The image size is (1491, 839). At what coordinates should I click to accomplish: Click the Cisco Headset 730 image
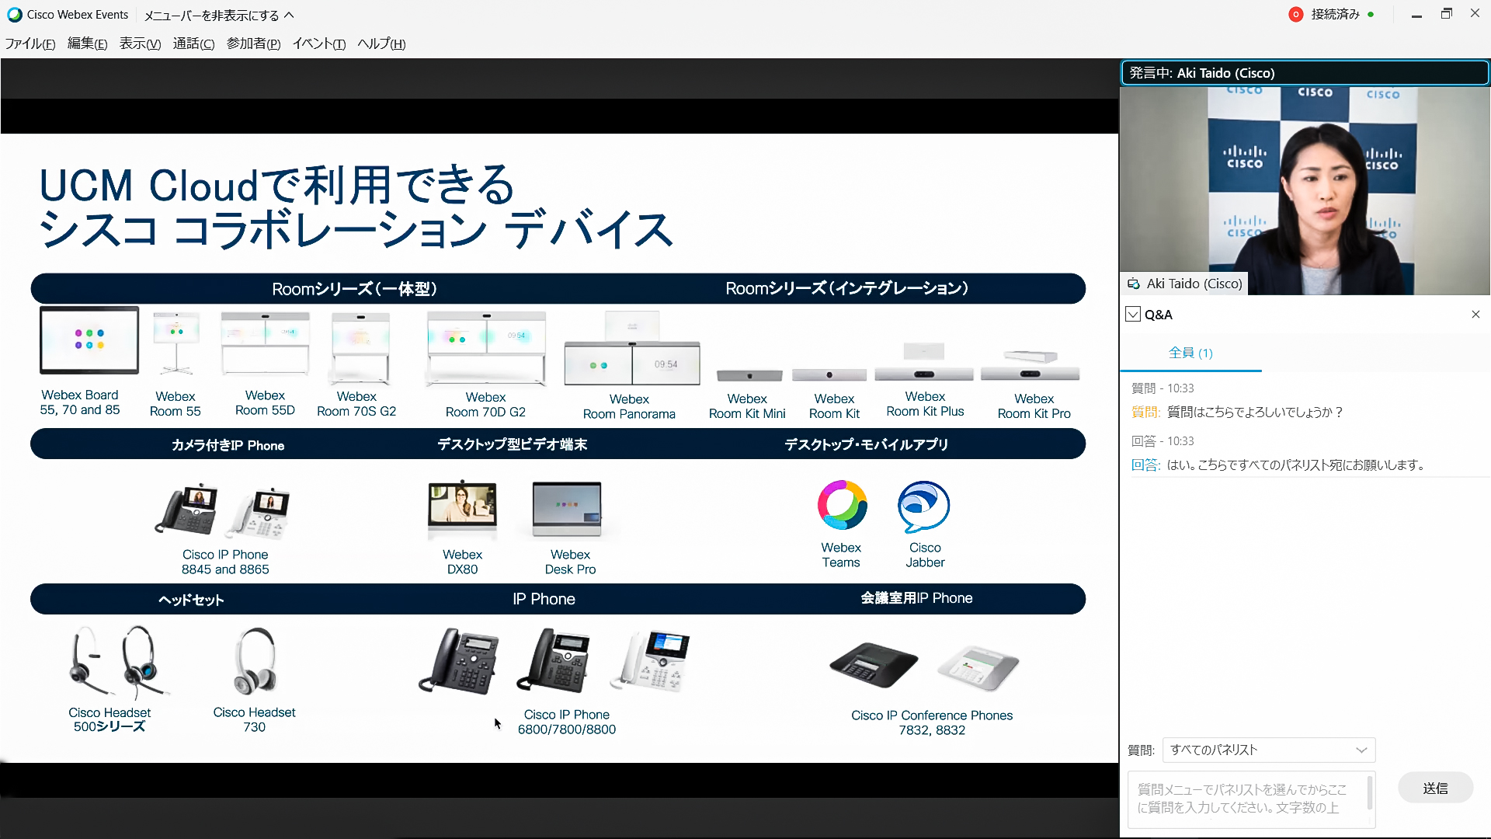pos(255,662)
